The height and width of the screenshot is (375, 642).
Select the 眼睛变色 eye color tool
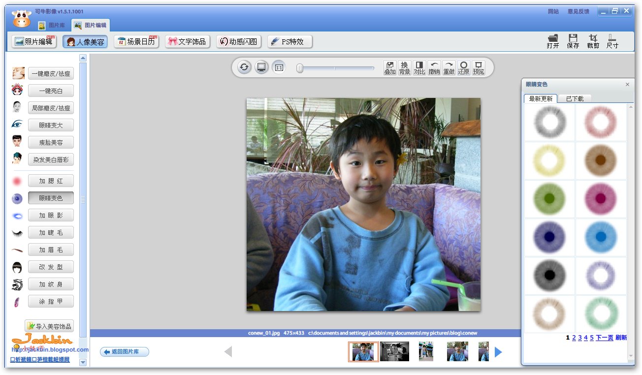(x=51, y=198)
